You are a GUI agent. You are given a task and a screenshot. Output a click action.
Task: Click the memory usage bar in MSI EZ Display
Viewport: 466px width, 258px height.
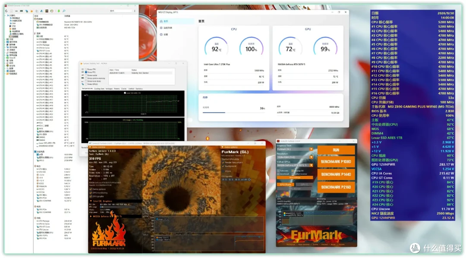point(234,112)
